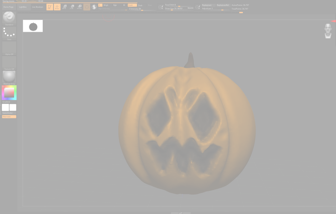This screenshot has width=336, height=214.
Task: Choose the Move transform tool
Action: tap(64, 7)
